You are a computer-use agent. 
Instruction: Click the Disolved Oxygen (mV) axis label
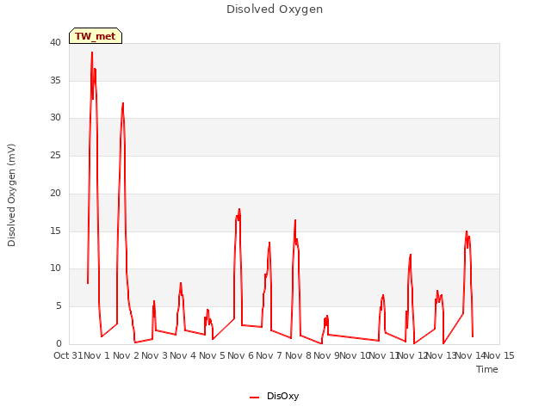[x=11, y=195]
